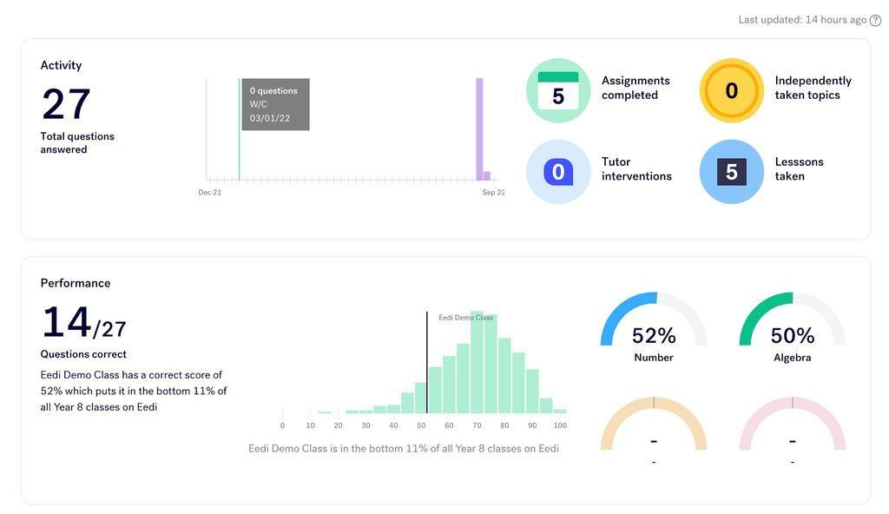
Task: Open the Number 52% gauge
Action: point(654,328)
